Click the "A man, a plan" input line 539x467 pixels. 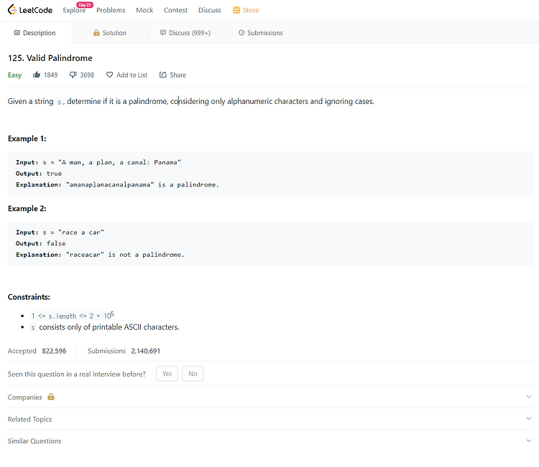coord(98,162)
